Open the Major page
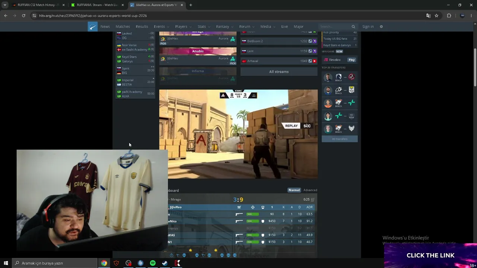477x268 pixels. point(298,26)
